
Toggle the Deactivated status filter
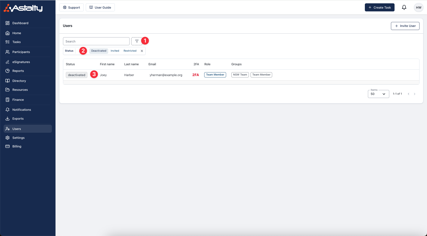click(99, 51)
